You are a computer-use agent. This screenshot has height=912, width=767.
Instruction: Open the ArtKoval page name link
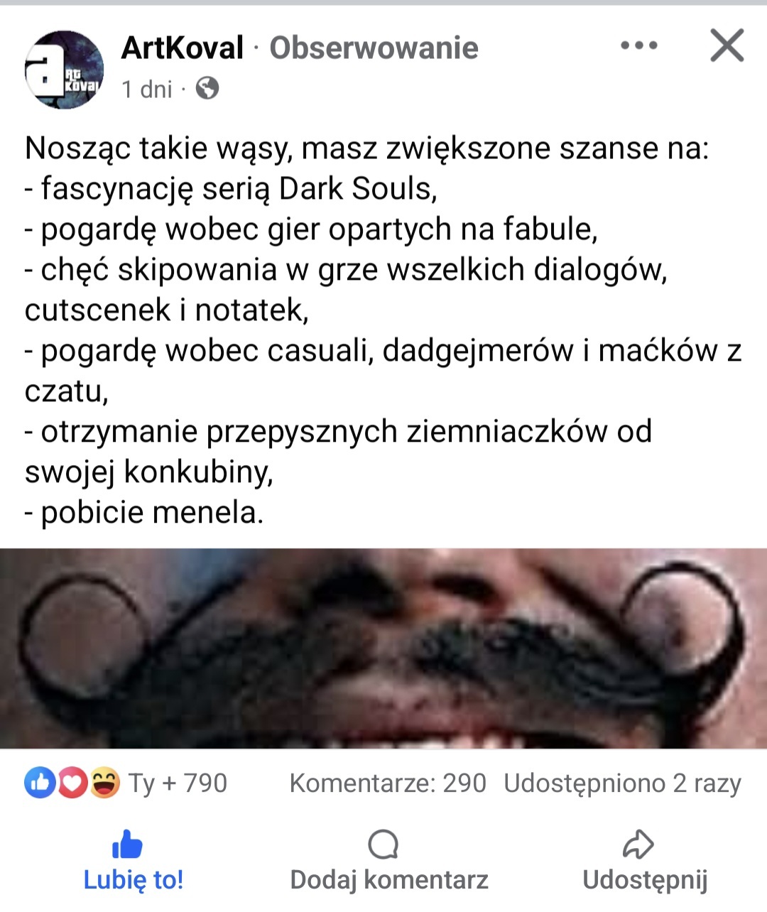[x=183, y=48]
